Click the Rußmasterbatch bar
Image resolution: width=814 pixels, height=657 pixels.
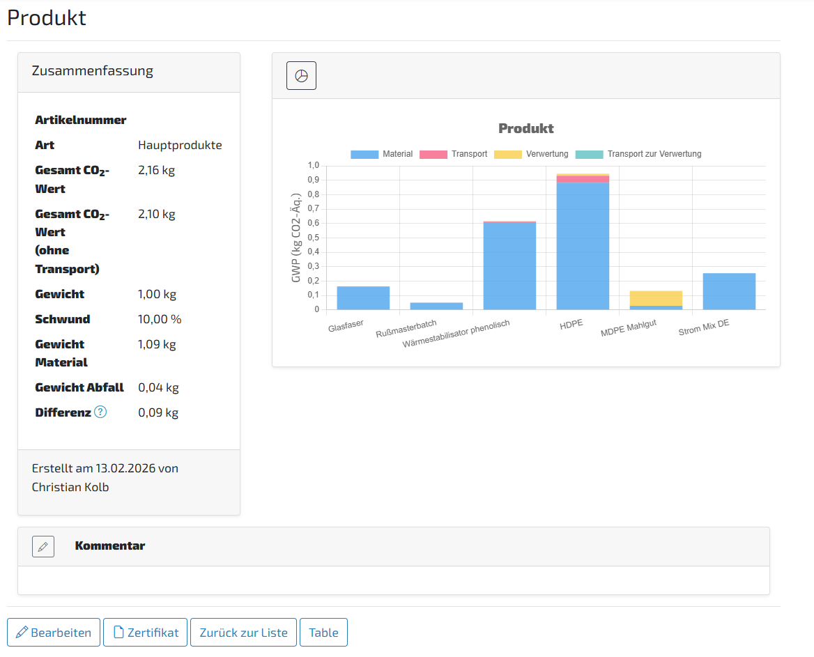point(436,306)
